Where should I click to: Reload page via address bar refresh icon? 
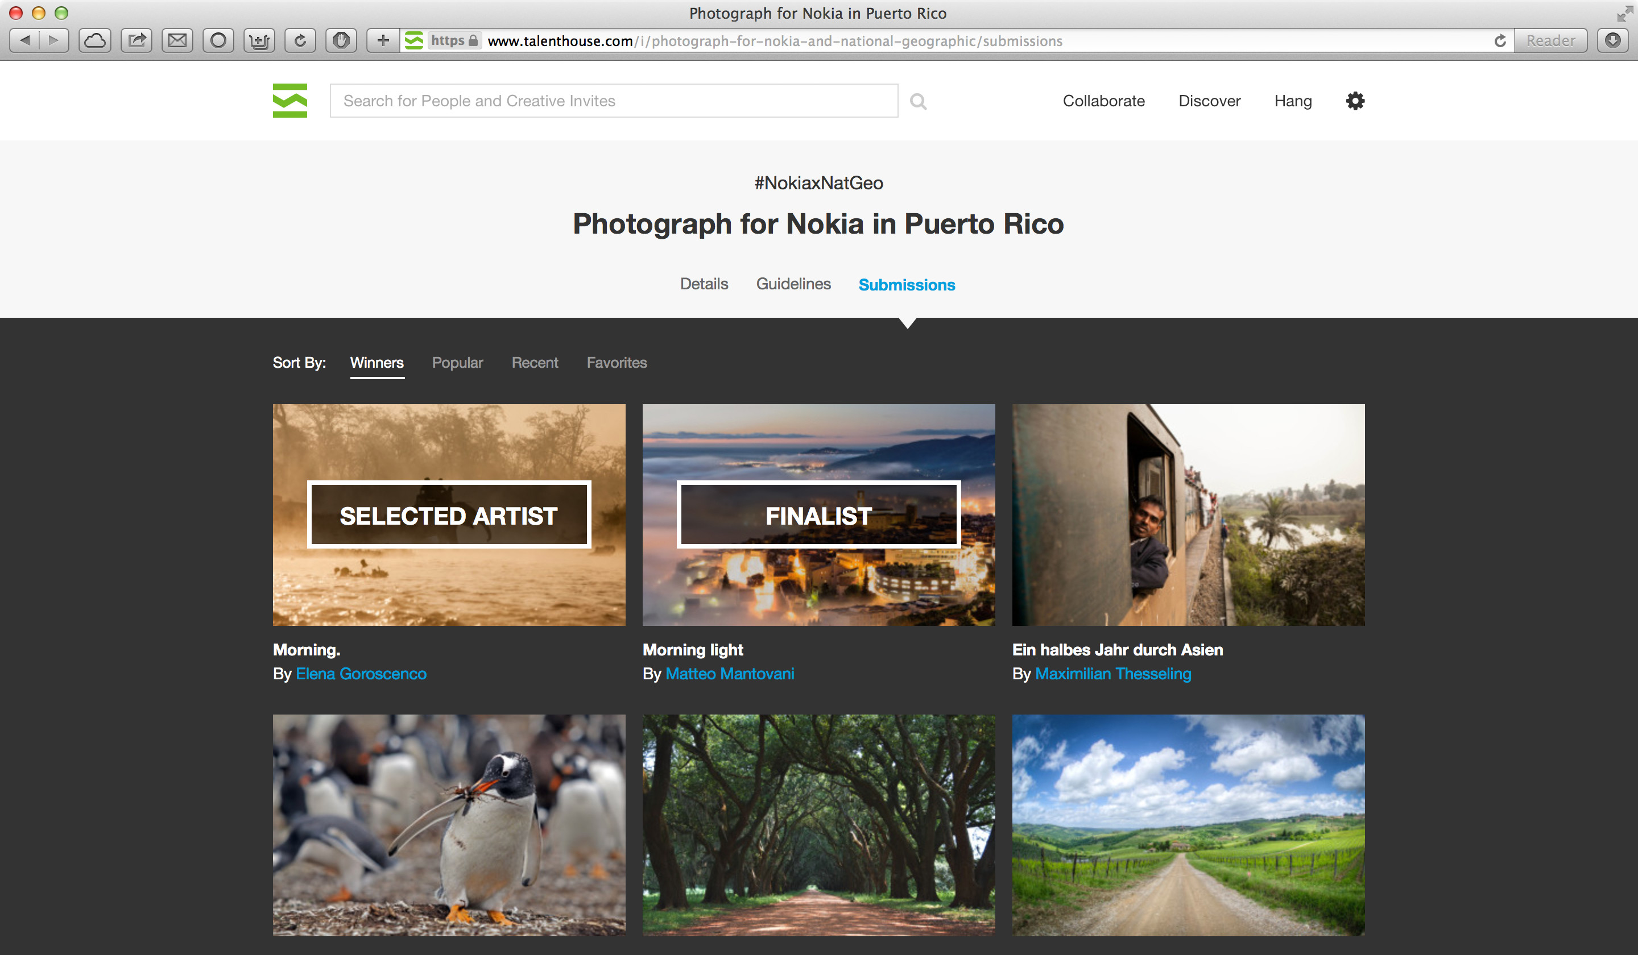1500,41
